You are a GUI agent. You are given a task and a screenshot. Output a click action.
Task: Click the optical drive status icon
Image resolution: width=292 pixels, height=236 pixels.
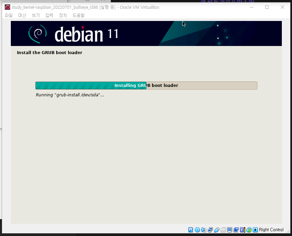pos(197,230)
